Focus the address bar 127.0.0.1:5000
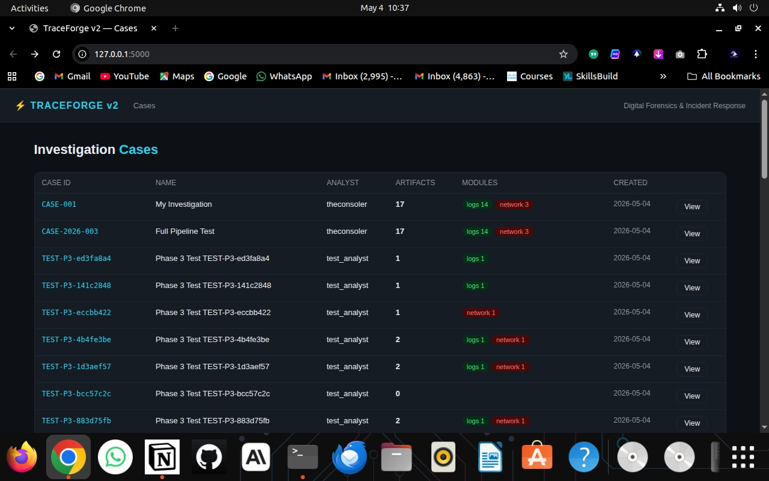Image resolution: width=769 pixels, height=481 pixels. (x=324, y=54)
